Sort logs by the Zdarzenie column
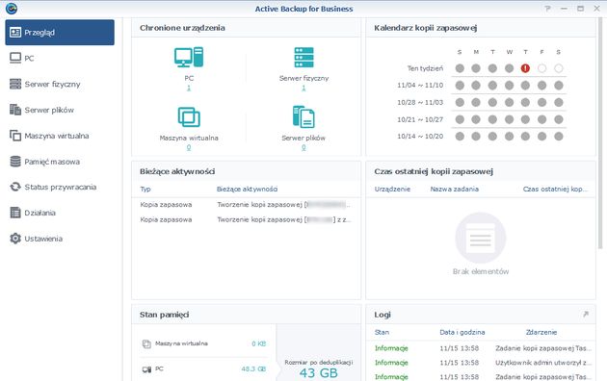Screen dimensions: 607x381 click(541, 332)
